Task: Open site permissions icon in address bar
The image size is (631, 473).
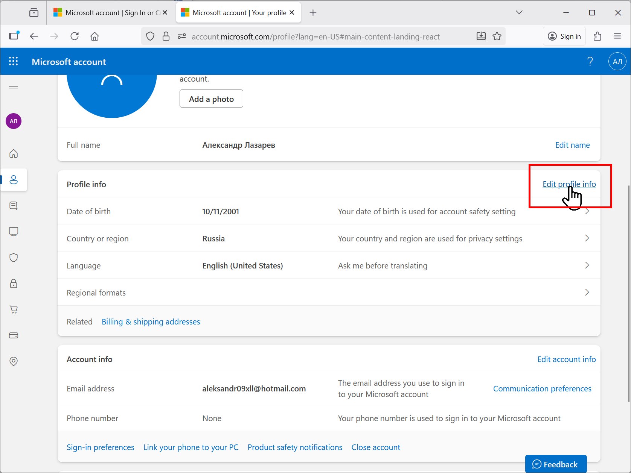Action: (182, 36)
